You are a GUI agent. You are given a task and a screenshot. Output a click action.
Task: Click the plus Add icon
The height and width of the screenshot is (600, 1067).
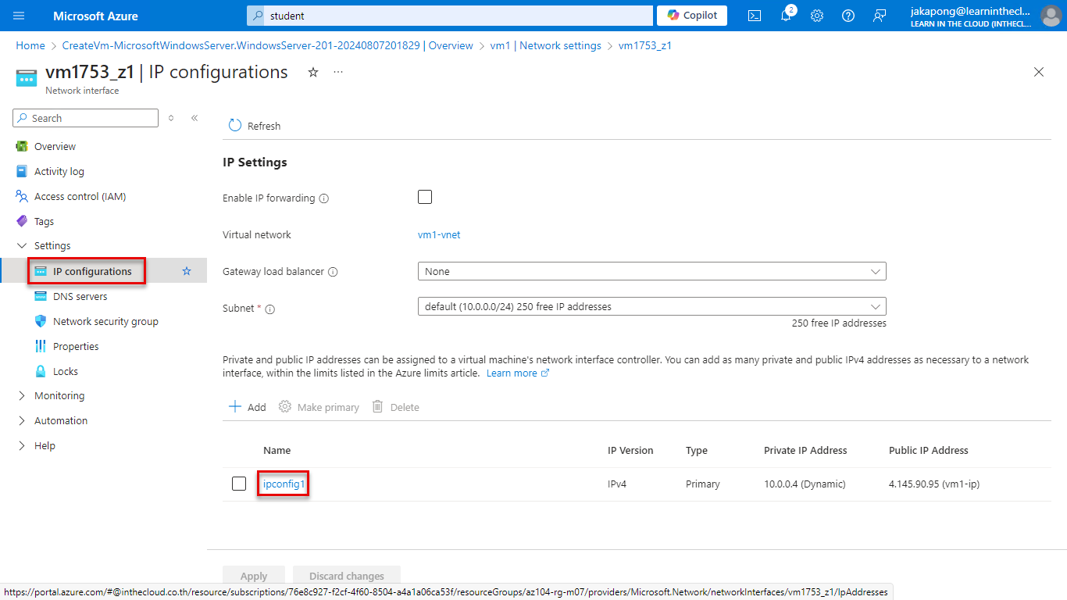pyautogui.click(x=235, y=406)
